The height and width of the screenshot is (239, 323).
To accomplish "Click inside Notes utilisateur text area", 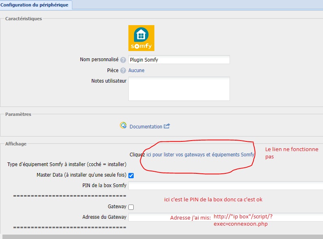I will (x=179, y=89).
